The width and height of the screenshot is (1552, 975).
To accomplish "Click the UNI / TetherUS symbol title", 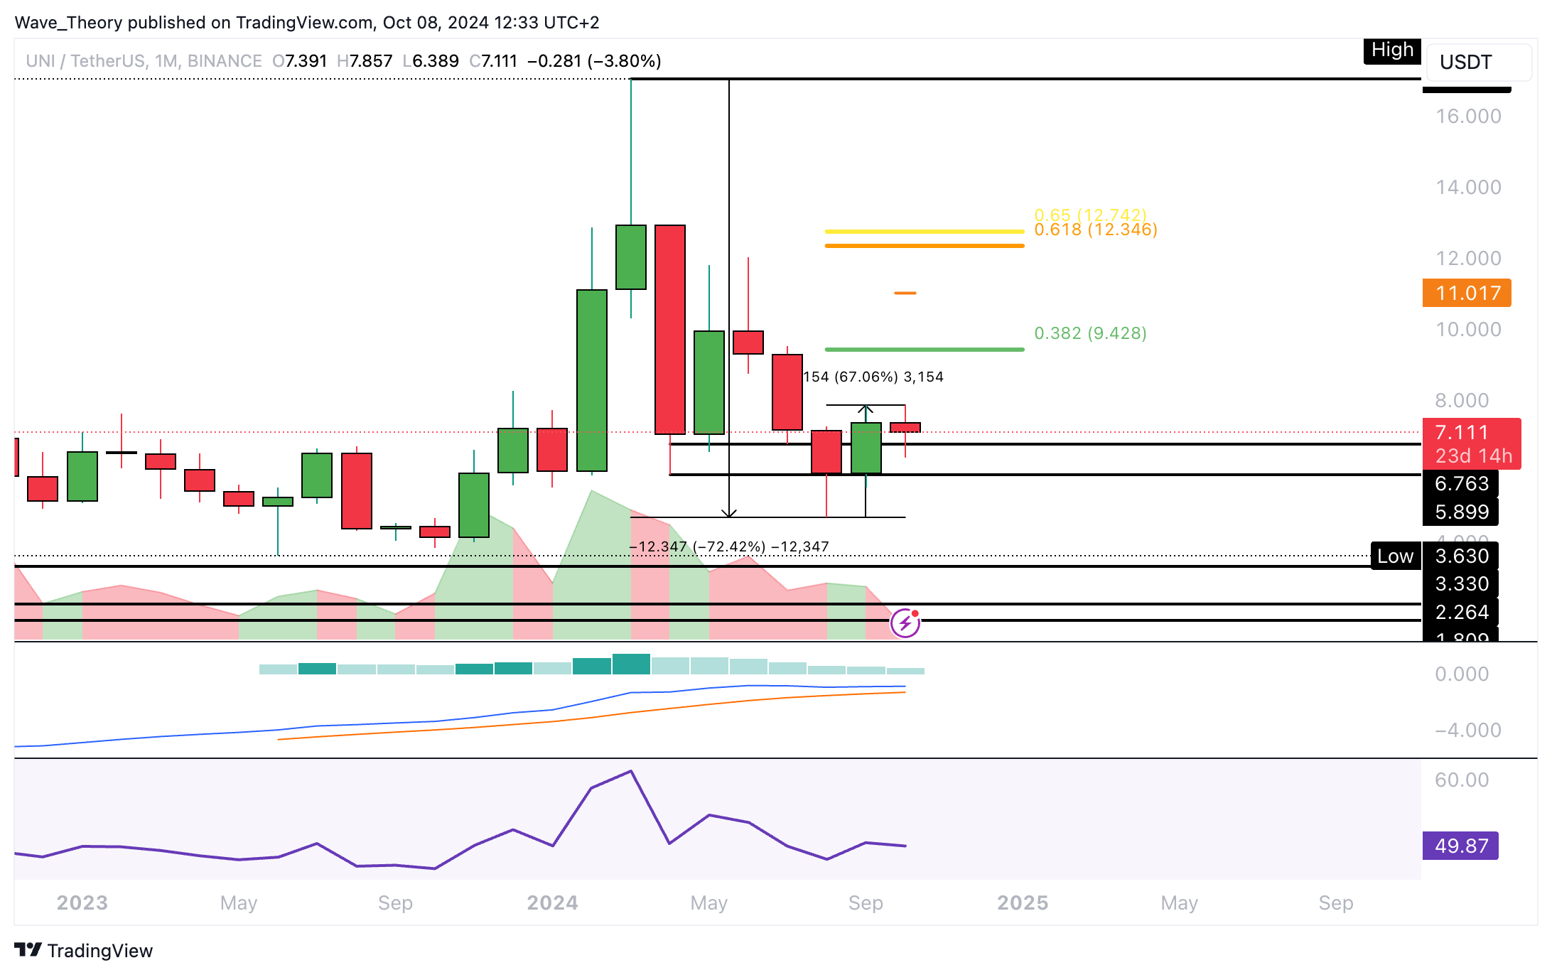I will tap(86, 61).
